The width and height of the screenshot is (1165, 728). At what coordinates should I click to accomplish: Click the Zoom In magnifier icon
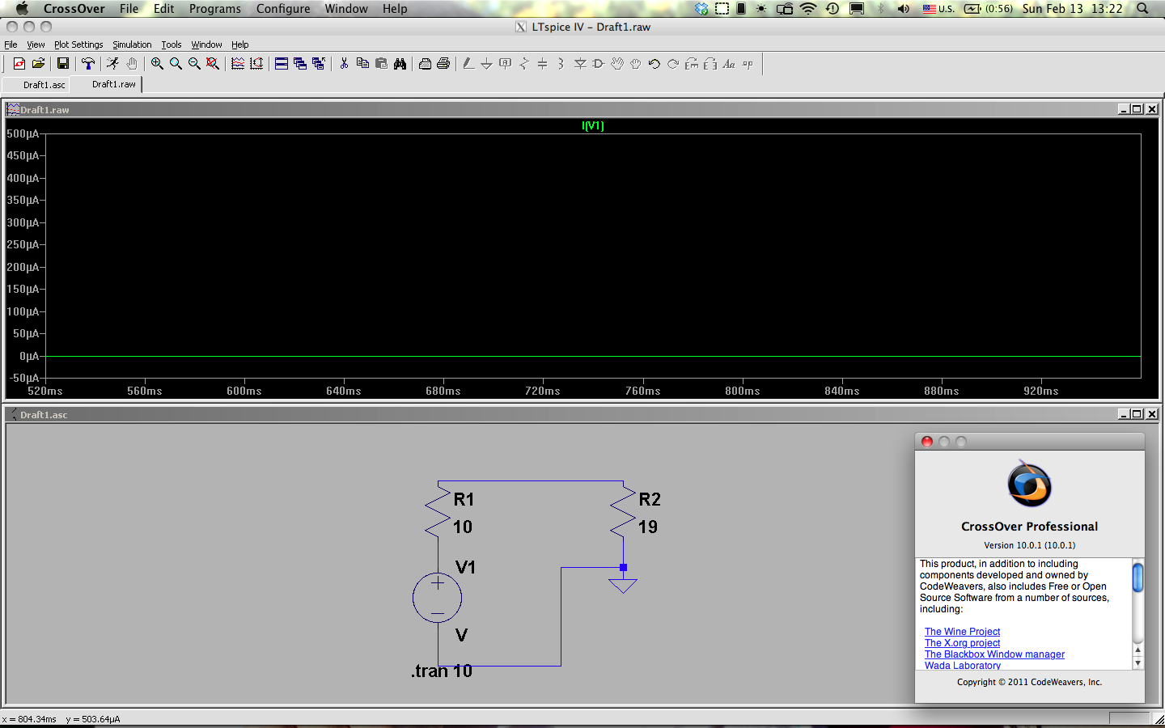[157, 64]
